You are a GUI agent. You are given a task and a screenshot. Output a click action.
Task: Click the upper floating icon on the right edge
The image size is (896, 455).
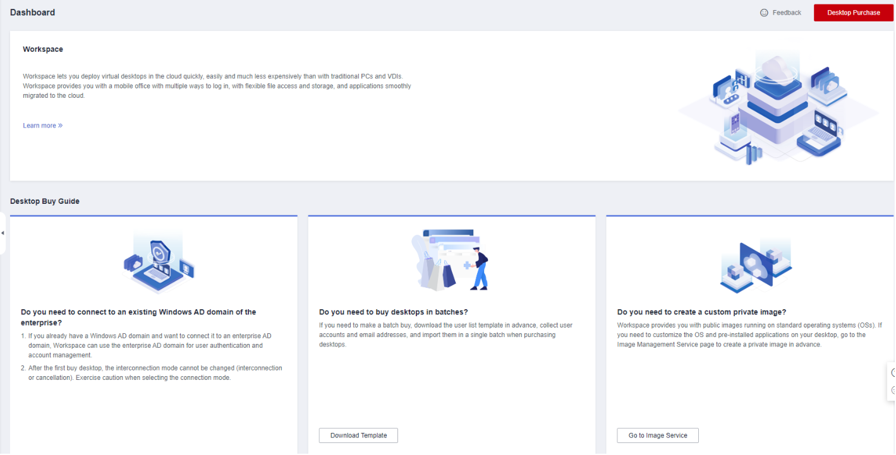[x=892, y=373]
